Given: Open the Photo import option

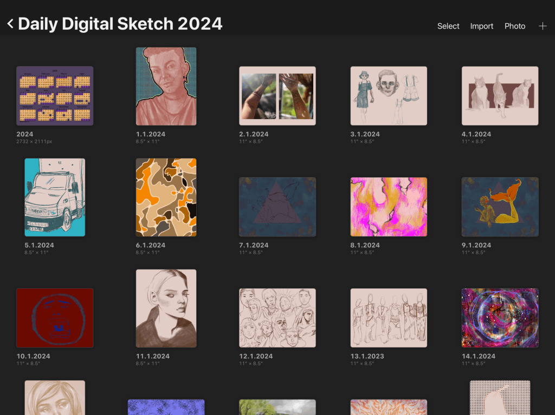Looking at the screenshot, I should [514, 26].
